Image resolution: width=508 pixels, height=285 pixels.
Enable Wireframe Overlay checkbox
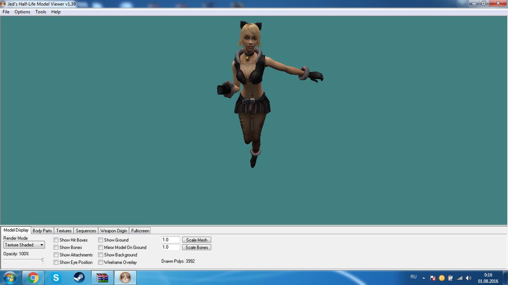point(101,262)
